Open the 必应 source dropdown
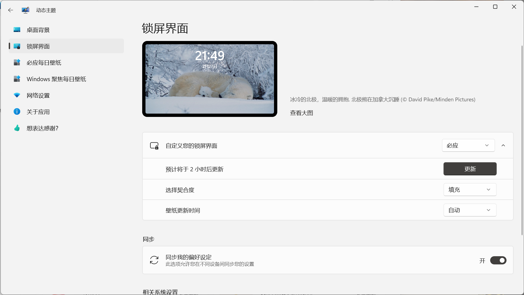The width and height of the screenshot is (524, 295). 468,145
